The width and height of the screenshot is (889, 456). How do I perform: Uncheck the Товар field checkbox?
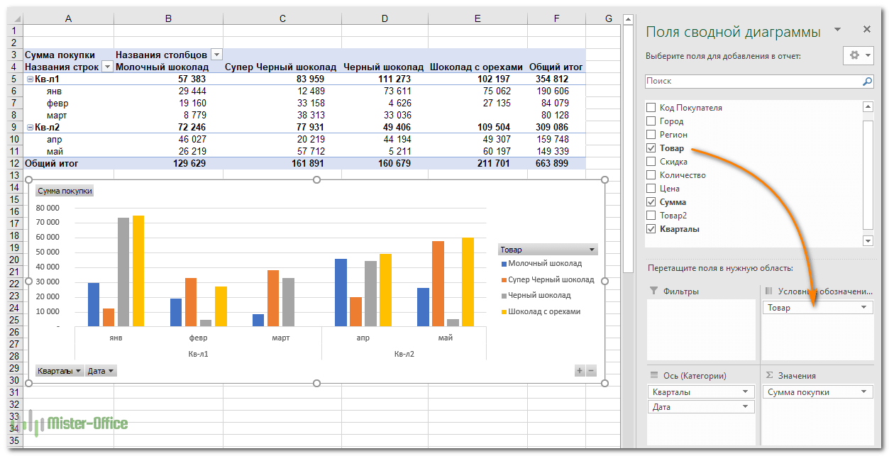coord(651,148)
